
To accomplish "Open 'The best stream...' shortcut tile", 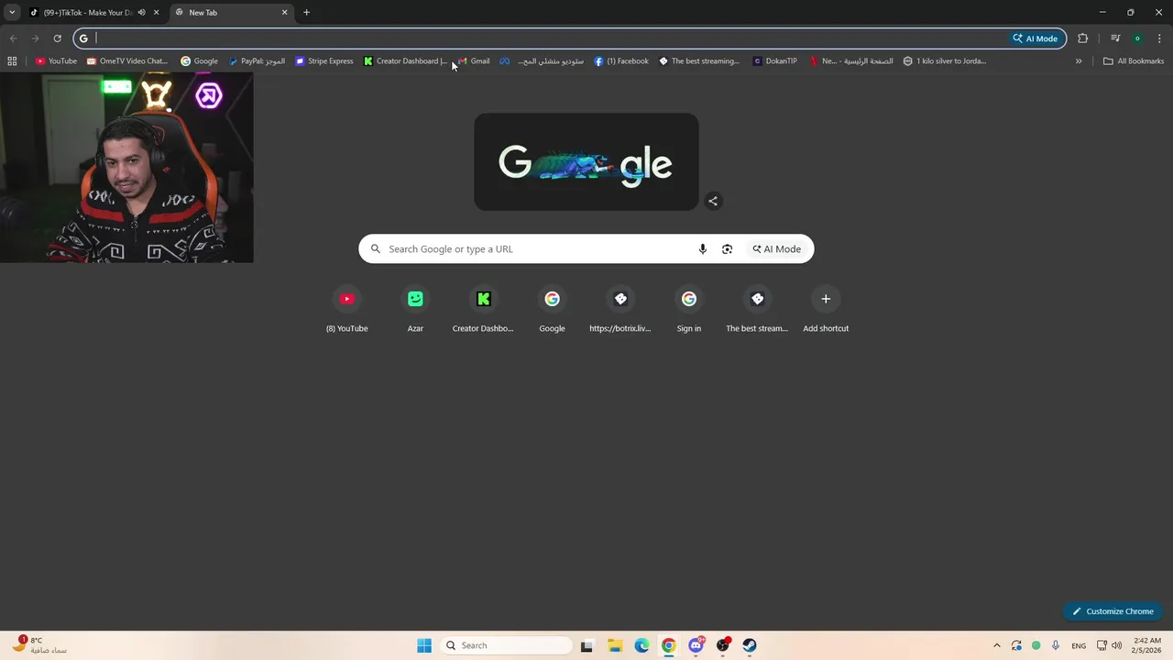I will tap(757, 310).
